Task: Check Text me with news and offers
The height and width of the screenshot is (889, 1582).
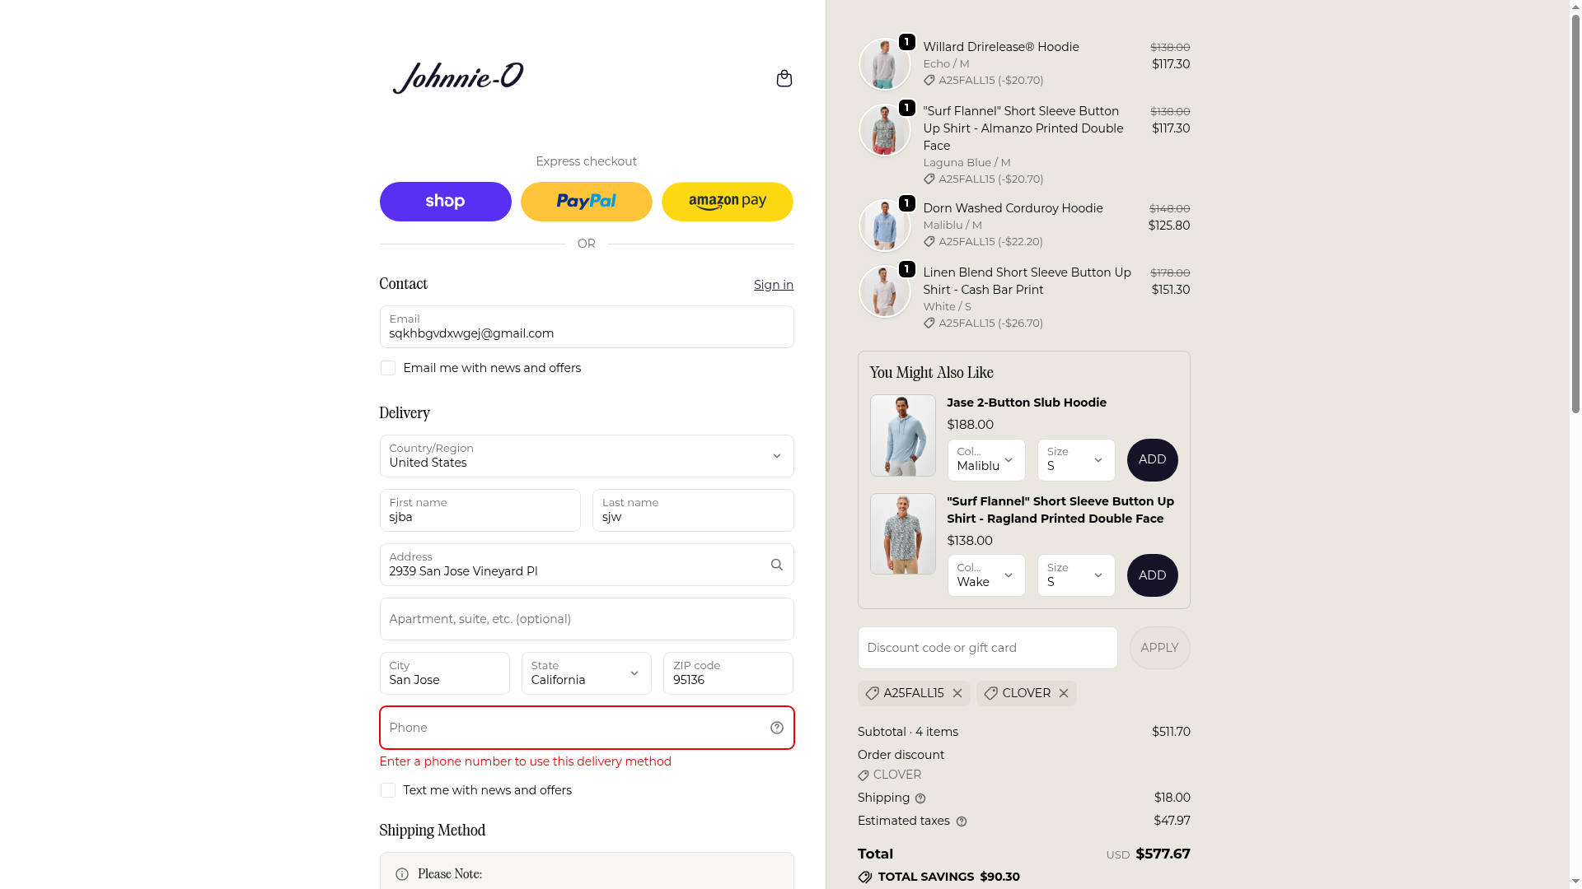Action: tap(387, 790)
